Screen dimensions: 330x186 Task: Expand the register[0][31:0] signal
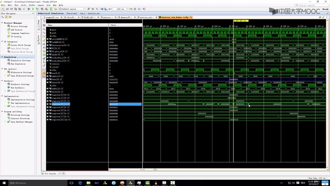(x=47, y=95)
